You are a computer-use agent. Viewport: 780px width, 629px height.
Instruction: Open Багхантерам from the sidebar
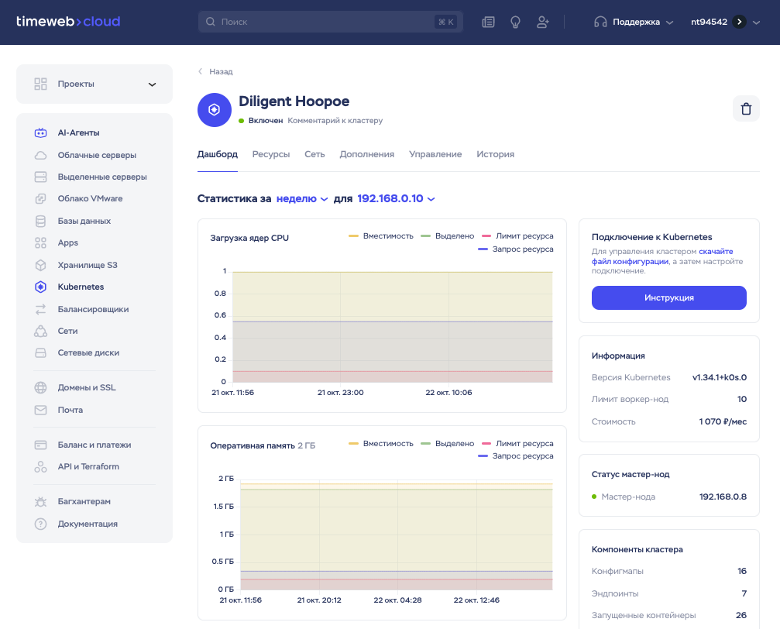click(84, 502)
